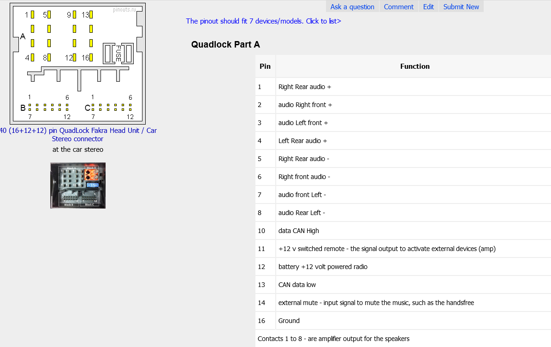Click the Function column header
The image size is (551, 347).
click(x=415, y=66)
